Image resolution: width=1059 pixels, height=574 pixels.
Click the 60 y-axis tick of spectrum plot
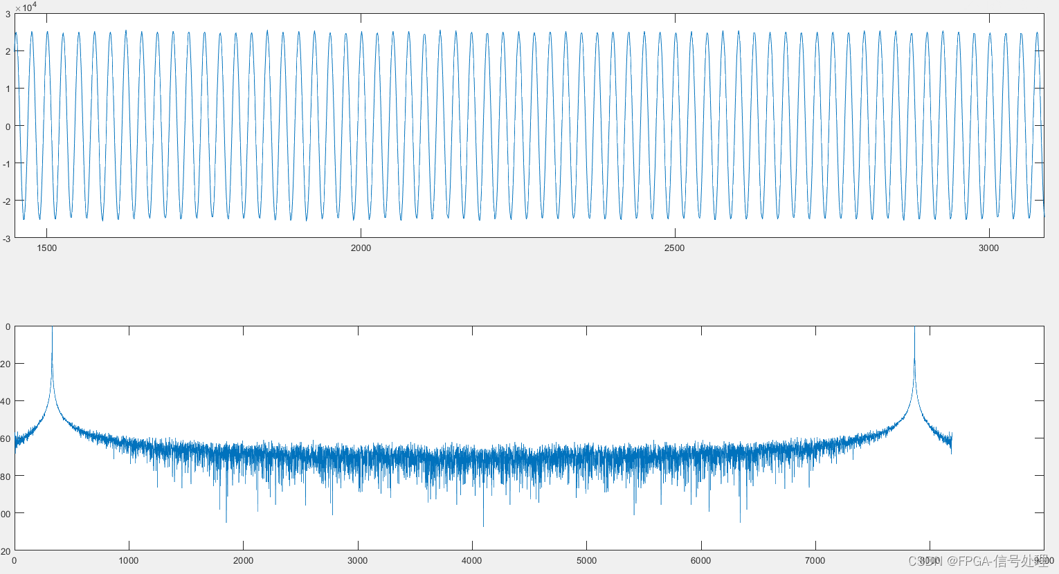pos(6,438)
